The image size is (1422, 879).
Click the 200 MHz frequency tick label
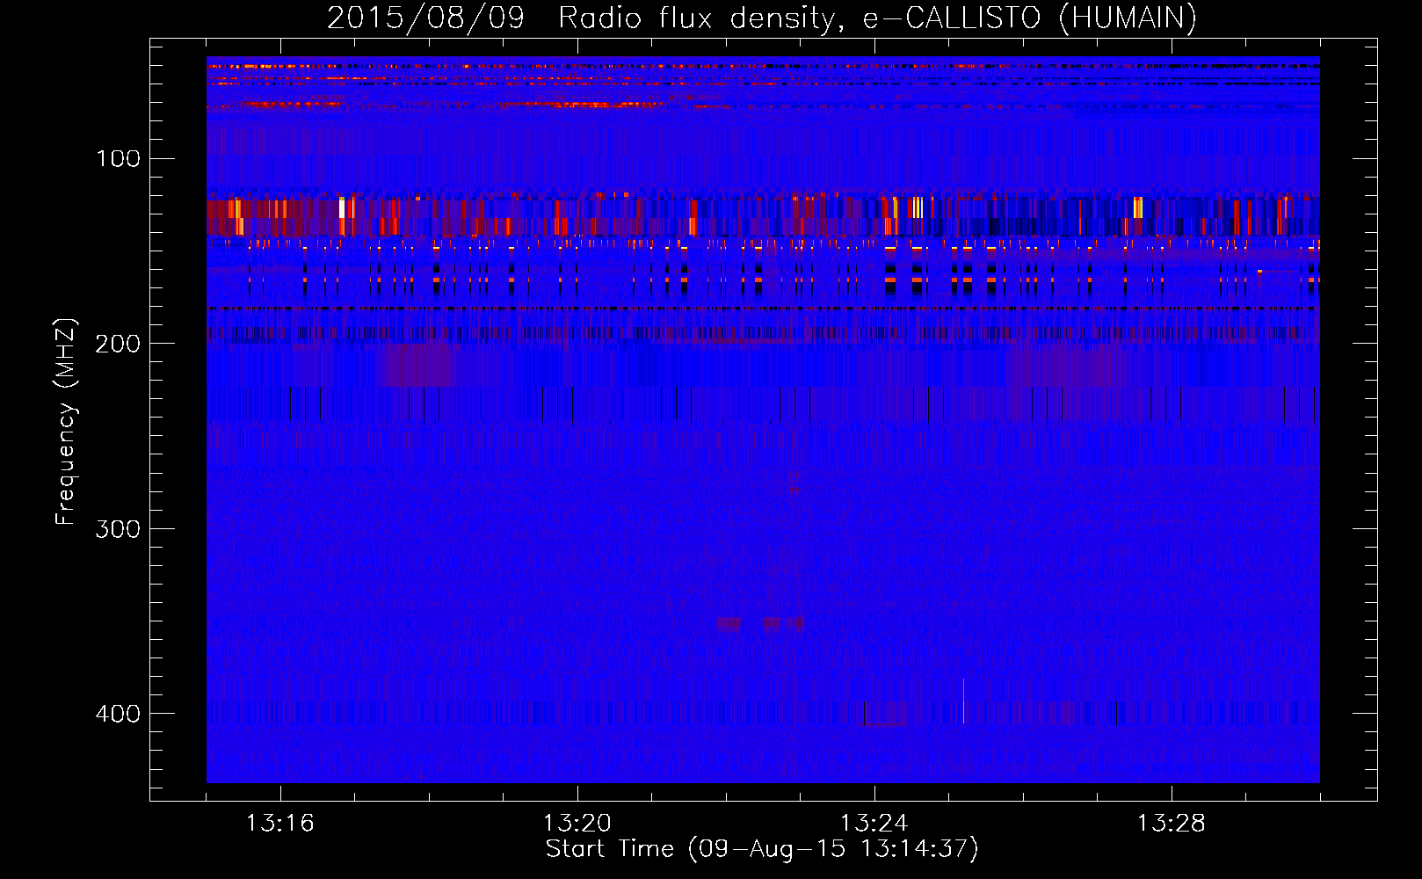click(119, 343)
